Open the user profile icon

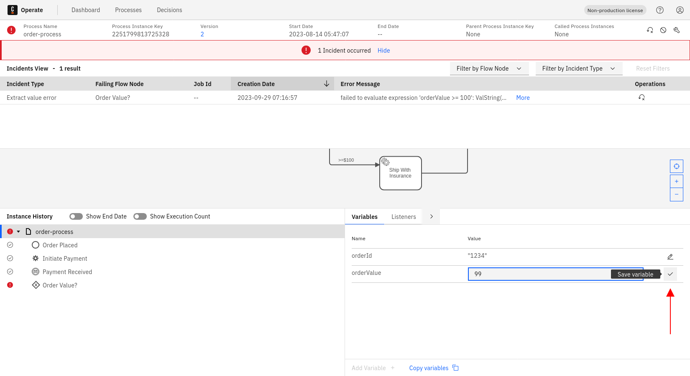coord(680,10)
